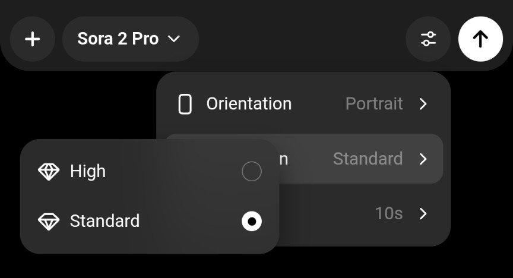Expand the chevron next to Standard
This screenshot has height=278, width=513.
pos(423,159)
